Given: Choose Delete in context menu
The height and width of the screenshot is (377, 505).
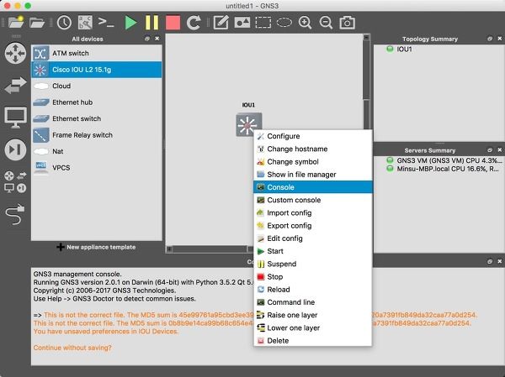Looking at the screenshot, I should pyautogui.click(x=313, y=341).
